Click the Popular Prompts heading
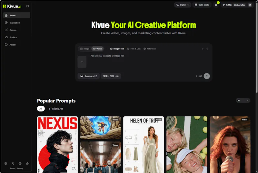Image resolution: width=258 pixels, height=173 pixels. (56, 101)
